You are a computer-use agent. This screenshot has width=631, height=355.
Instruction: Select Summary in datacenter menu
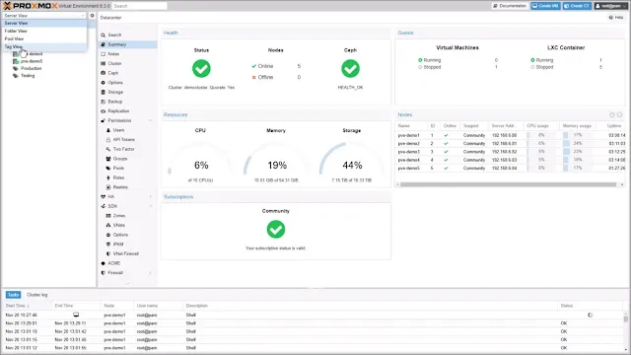tap(127, 44)
